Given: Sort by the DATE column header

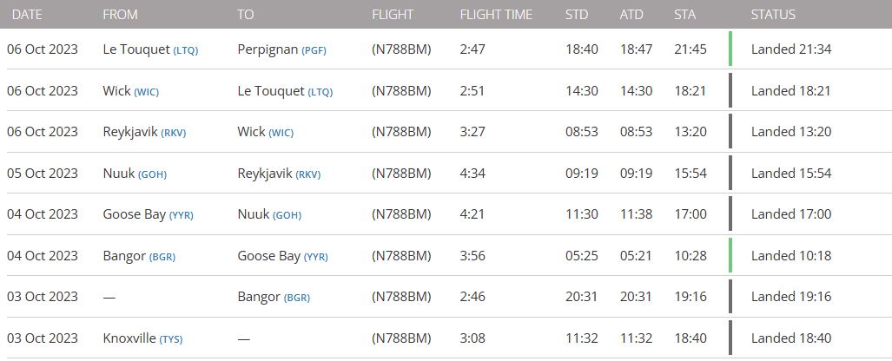Looking at the screenshot, I should [27, 14].
